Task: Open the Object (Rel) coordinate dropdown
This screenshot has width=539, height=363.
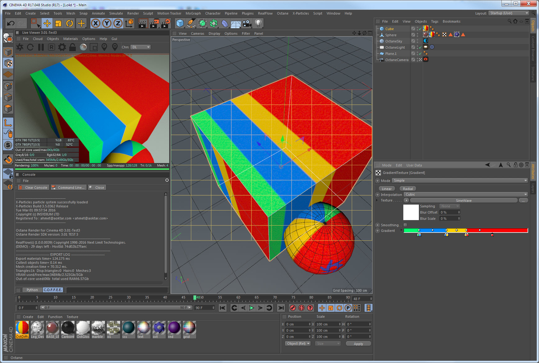Action: 298,343
